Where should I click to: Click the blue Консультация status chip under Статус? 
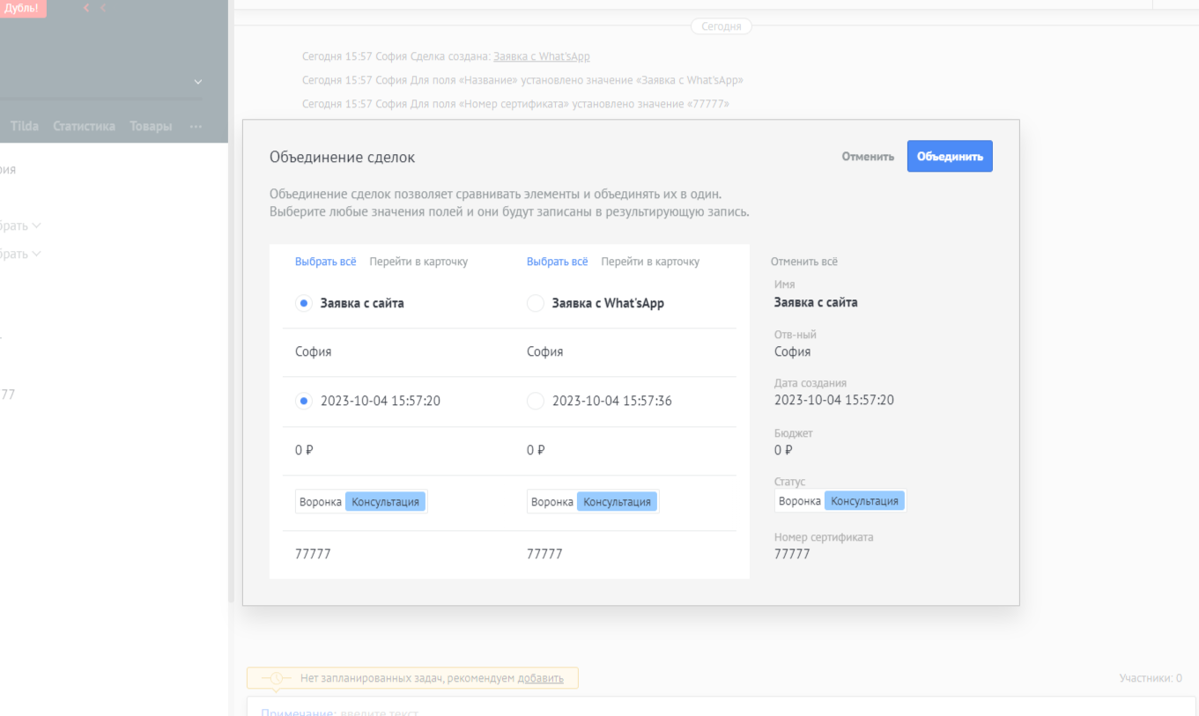click(864, 501)
